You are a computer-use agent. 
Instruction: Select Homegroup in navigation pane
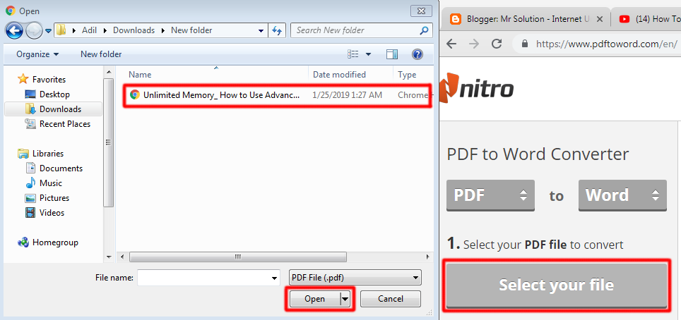pos(48,242)
